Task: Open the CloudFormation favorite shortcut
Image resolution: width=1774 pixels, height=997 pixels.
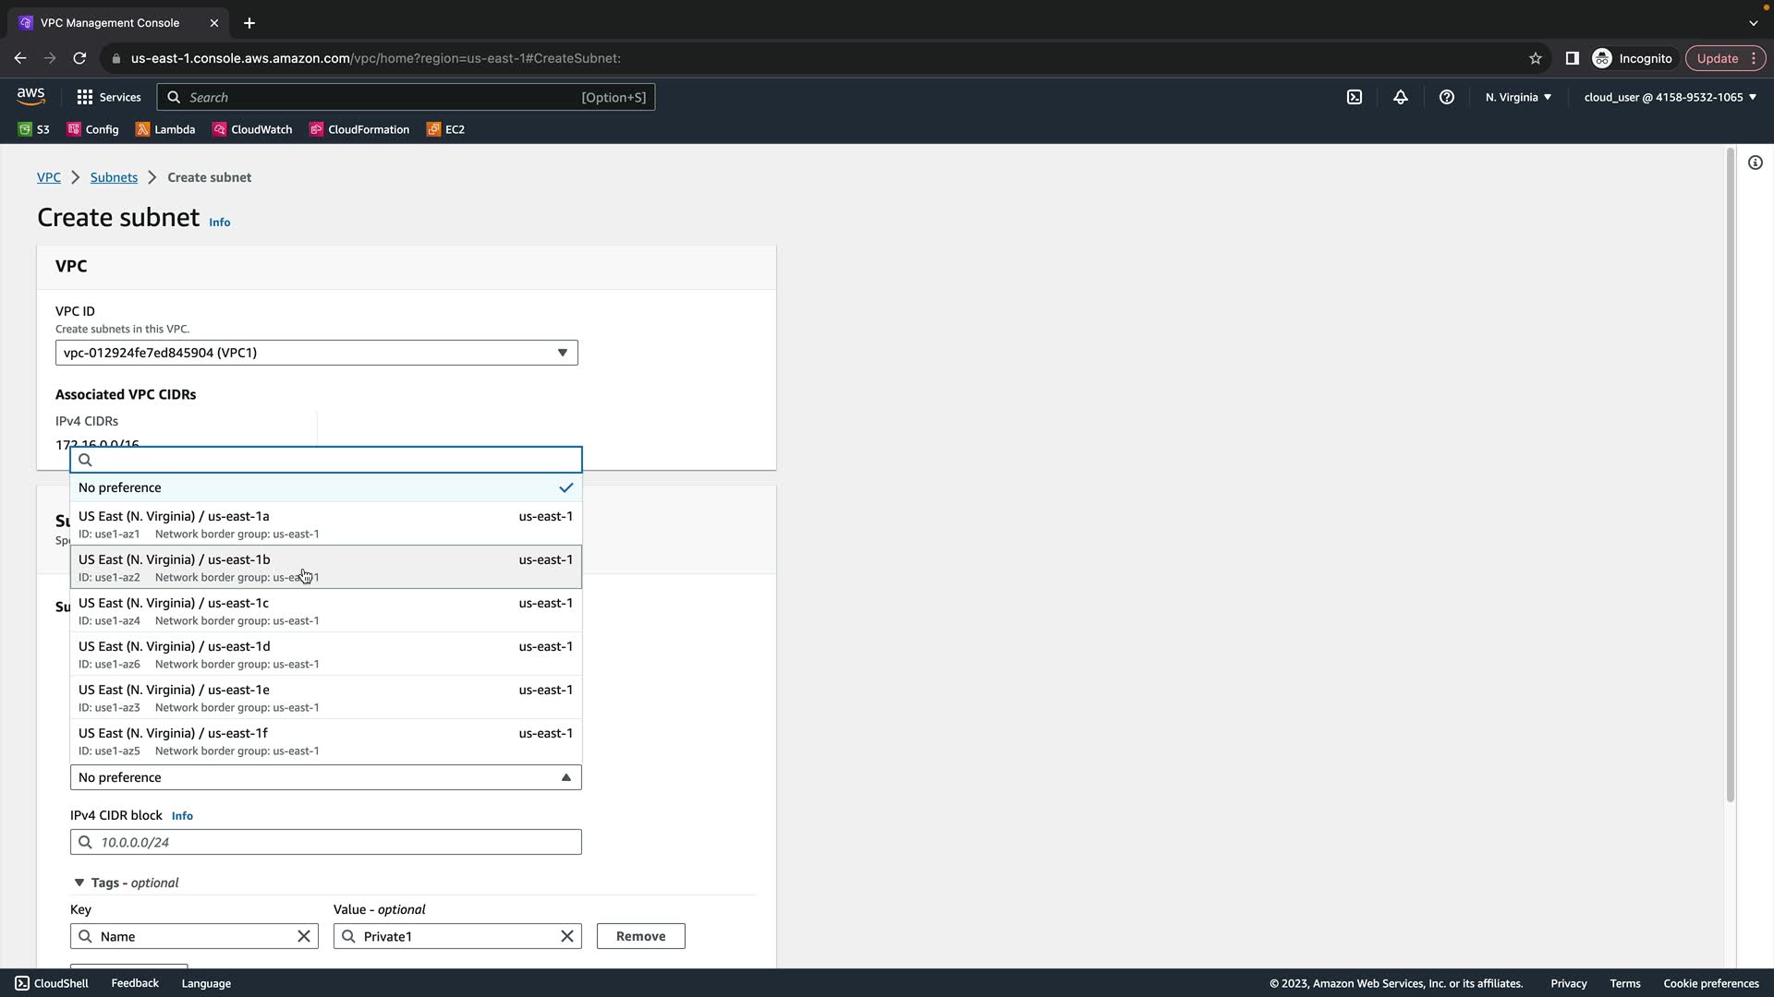Action: click(x=359, y=129)
